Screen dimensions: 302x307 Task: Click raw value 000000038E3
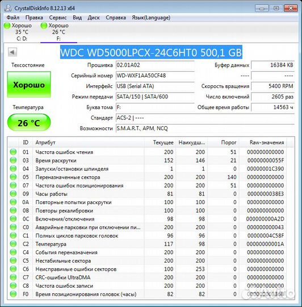(266, 194)
